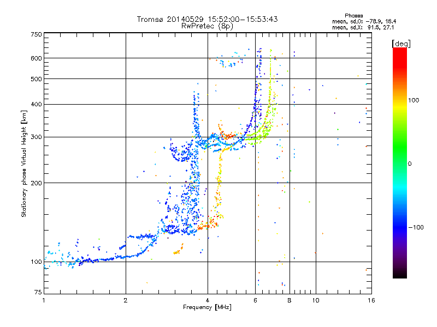Image resolution: width=437 pixels, height=327 pixels.
Task: Click the '2' x-axis tick label
Action: [126, 300]
